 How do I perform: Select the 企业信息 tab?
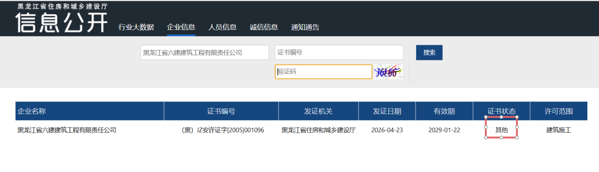point(181,27)
